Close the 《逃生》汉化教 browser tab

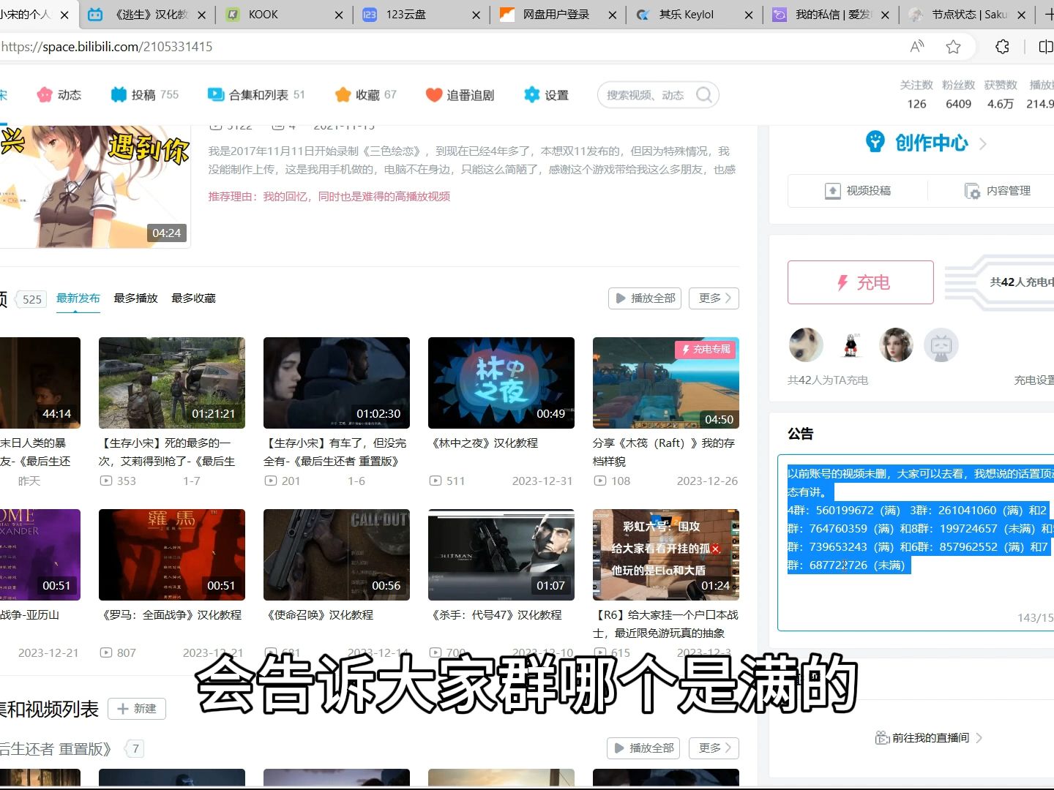pyautogui.click(x=201, y=15)
